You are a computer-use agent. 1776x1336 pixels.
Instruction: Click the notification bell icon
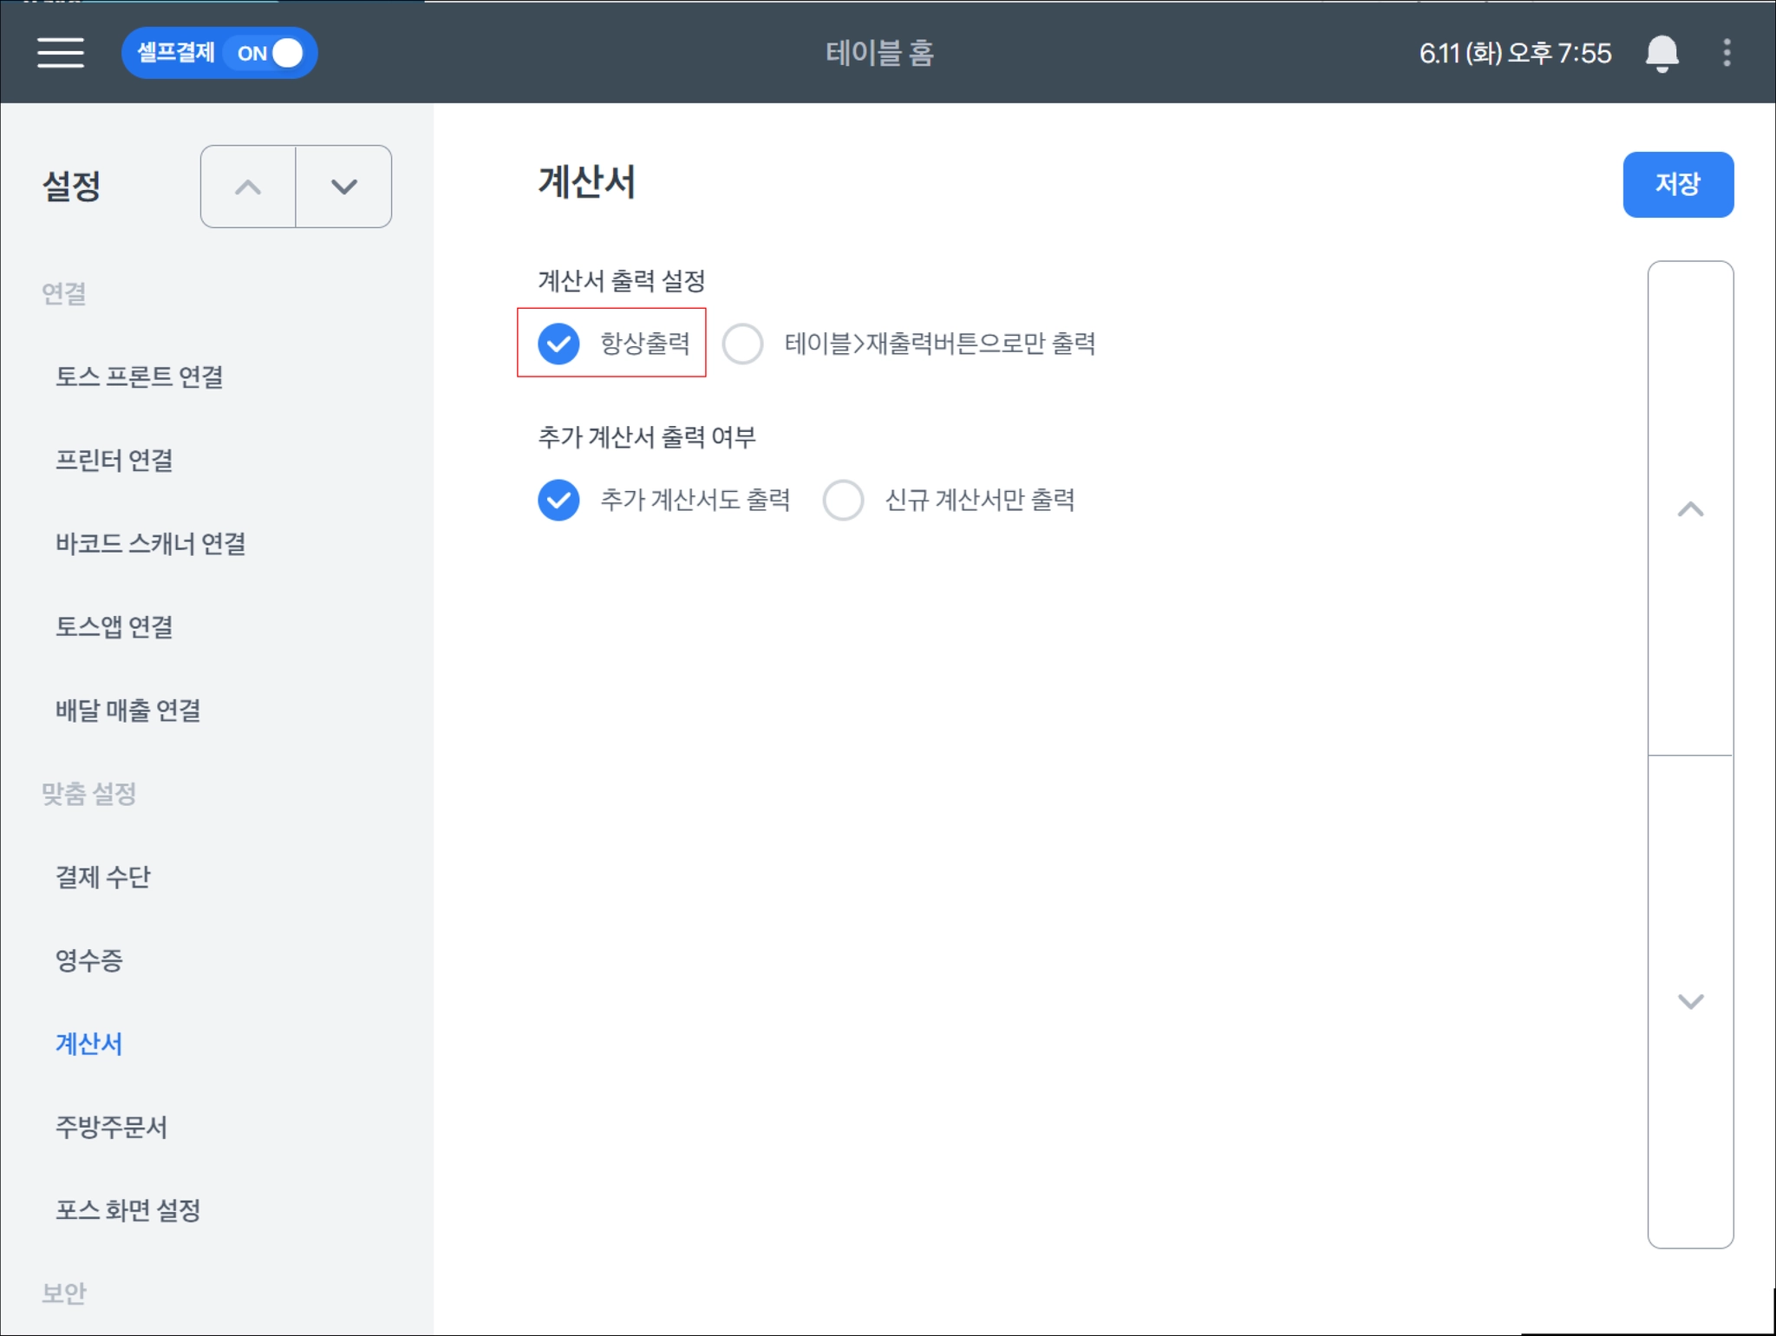[1662, 53]
